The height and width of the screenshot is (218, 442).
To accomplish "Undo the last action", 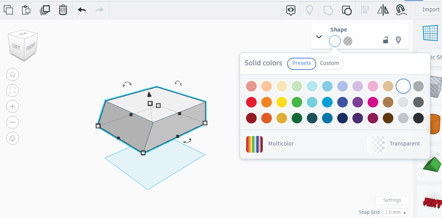I will point(82,10).
